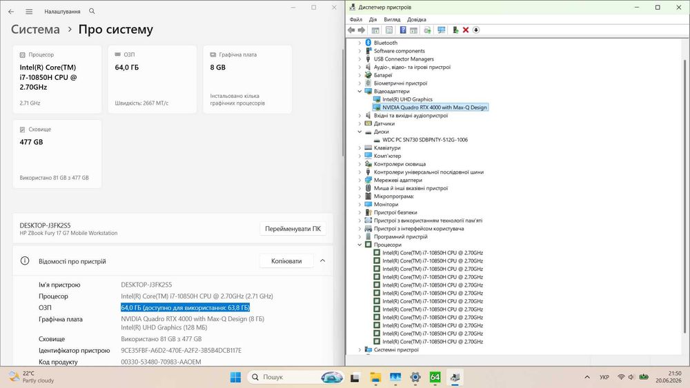Expand USB Connector Managers node

tap(359, 59)
